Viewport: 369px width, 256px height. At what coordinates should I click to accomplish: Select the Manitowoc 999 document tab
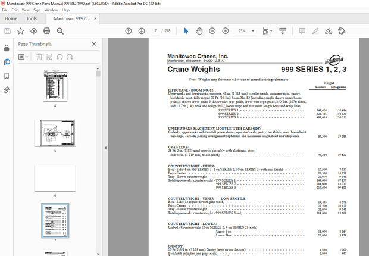click(x=72, y=18)
